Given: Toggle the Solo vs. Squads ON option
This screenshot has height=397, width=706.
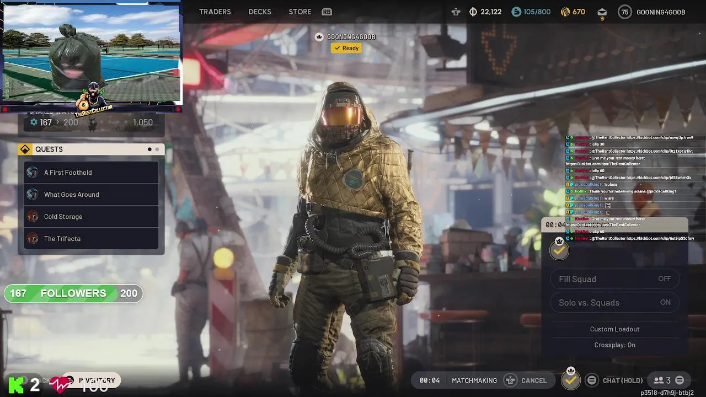Looking at the screenshot, I should pos(615,302).
